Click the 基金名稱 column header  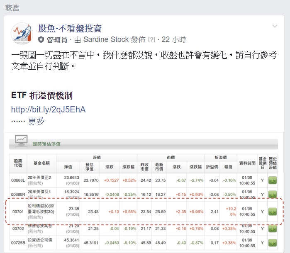click(41, 163)
